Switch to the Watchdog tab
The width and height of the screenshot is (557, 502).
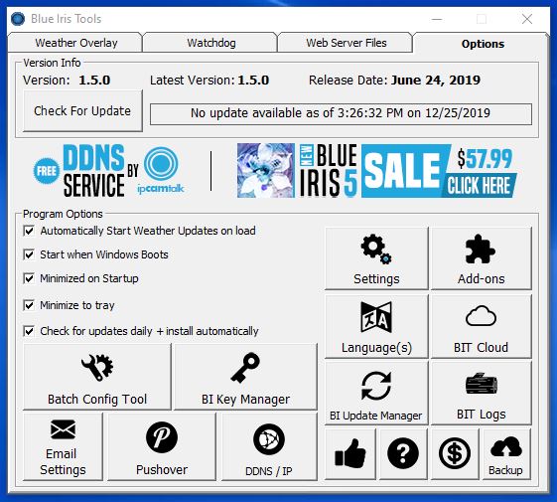click(x=211, y=43)
